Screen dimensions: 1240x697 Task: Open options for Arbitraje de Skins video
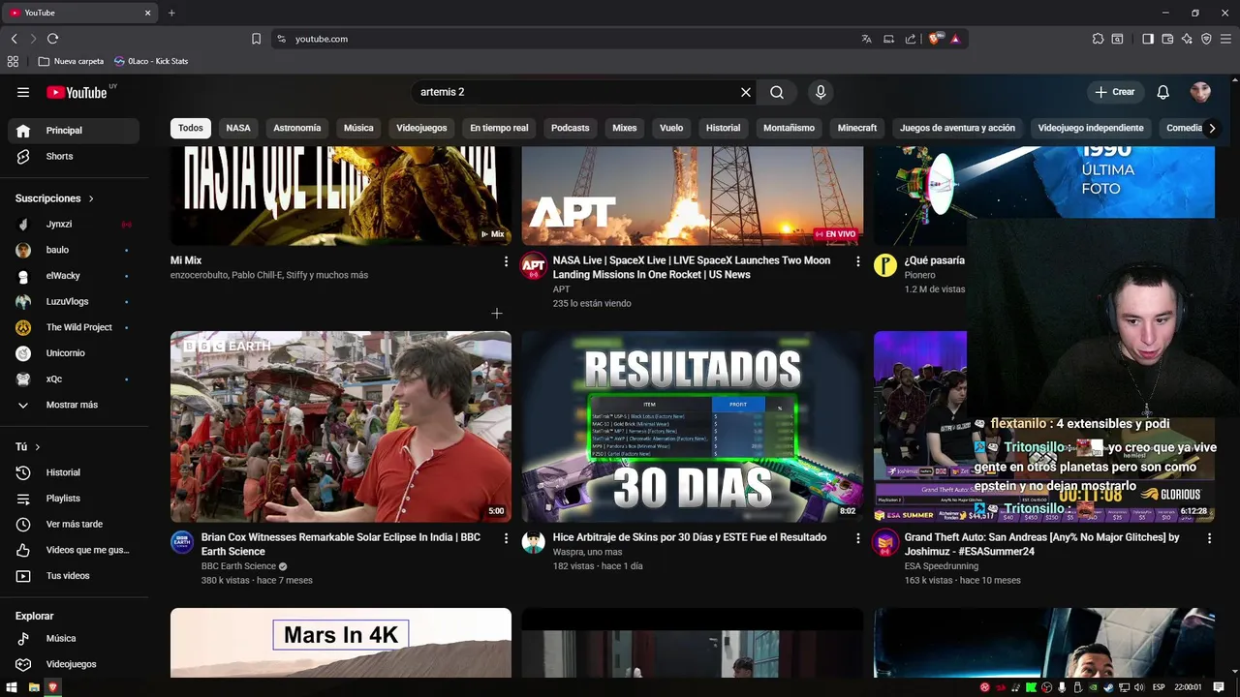tap(857, 538)
